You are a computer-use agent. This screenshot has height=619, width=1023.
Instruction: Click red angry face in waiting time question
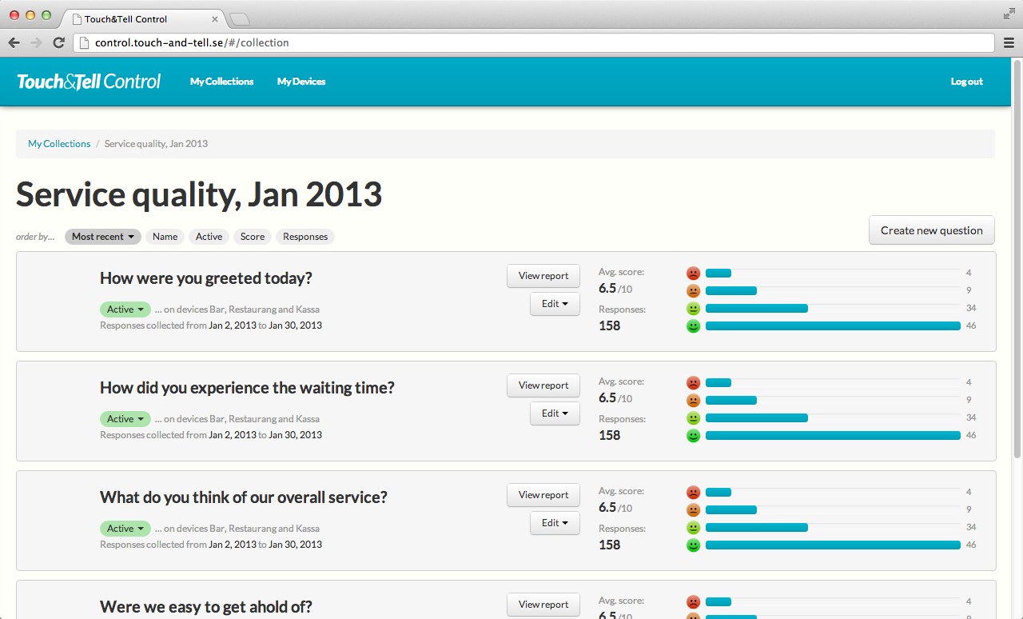[x=693, y=382]
